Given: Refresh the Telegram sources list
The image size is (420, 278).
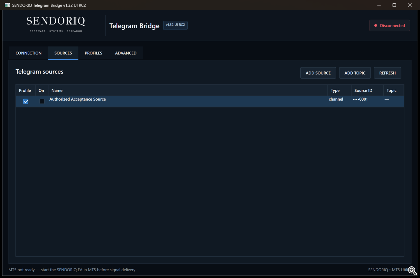Looking at the screenshot, I should pos(388,73).
